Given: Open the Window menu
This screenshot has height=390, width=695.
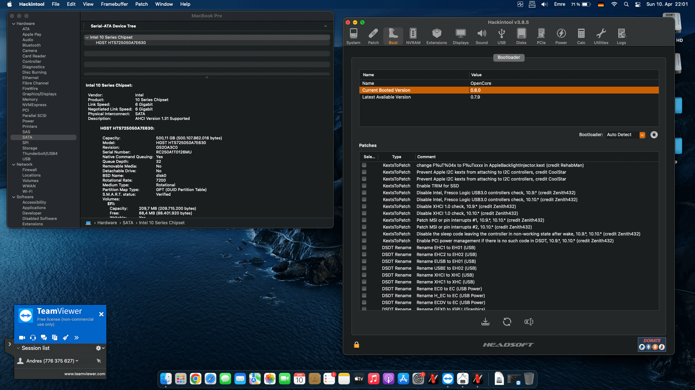Looking at the screenshot, I should [164, 4].
